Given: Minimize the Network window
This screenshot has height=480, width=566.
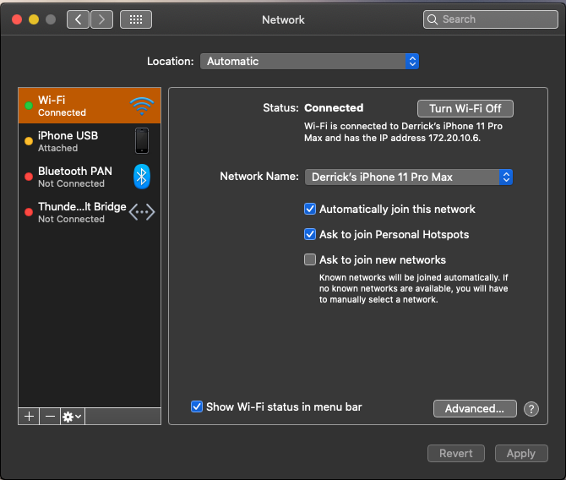Looking at the screenshot, I should [x=34, y=19].
